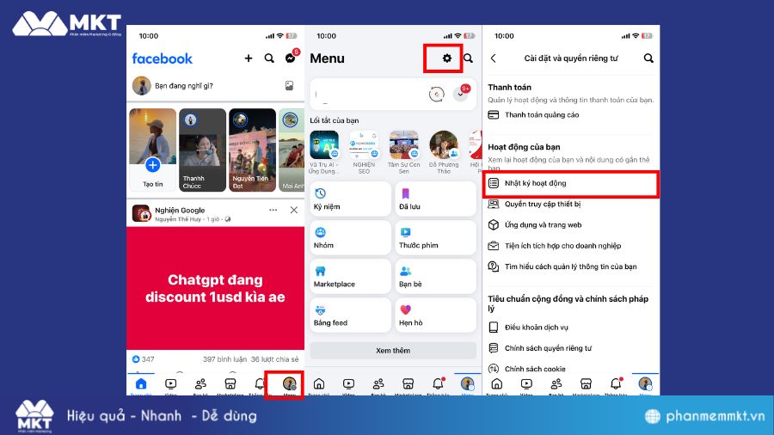Open the red 'Chatgpt đang discount' post image
This screenshot has width=774, height=435.
(x=215, y=288)
